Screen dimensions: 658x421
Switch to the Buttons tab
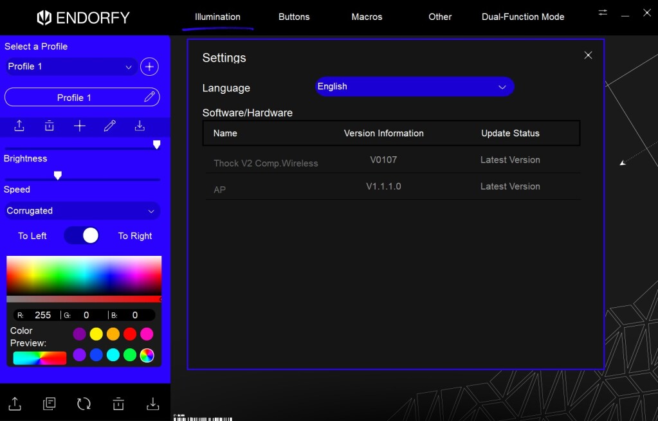(294, 17)
